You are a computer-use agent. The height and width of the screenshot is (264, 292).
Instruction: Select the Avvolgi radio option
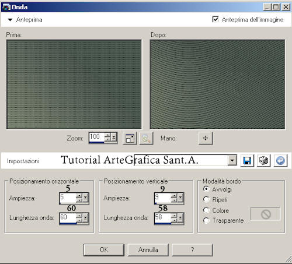click(206, 189)
